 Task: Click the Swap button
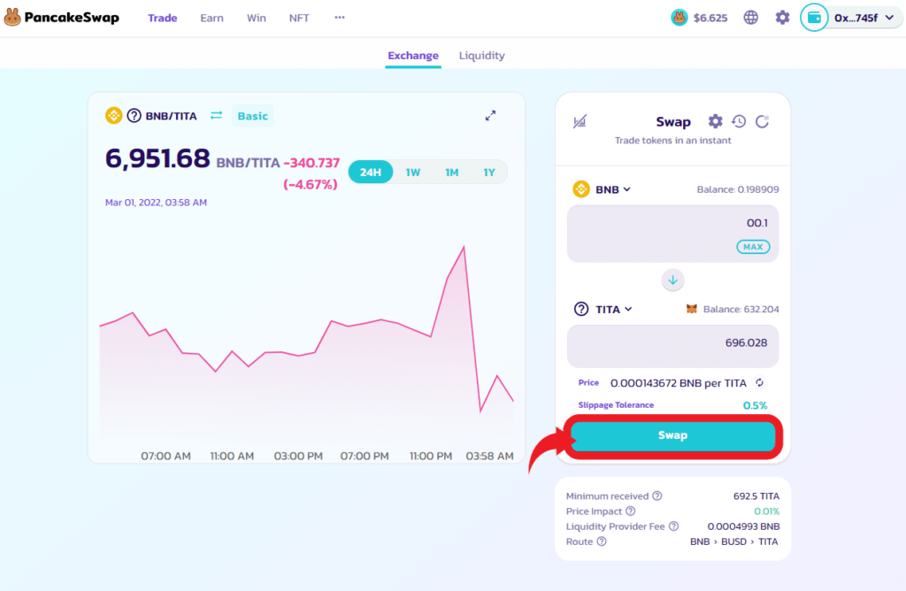[x=672, y=435]
